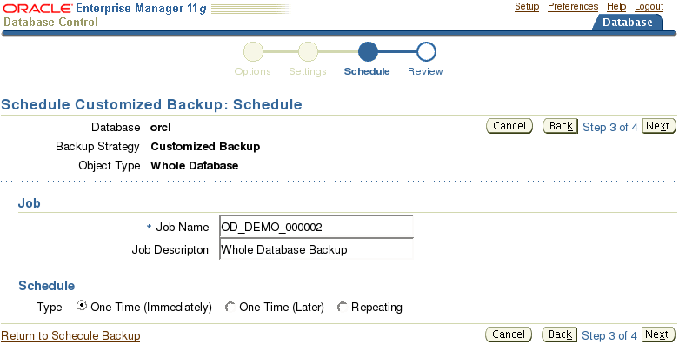The width and height of the screenshot is (679, 351).
Task: Click the bottom Cancel button
Action: (509, 334)
